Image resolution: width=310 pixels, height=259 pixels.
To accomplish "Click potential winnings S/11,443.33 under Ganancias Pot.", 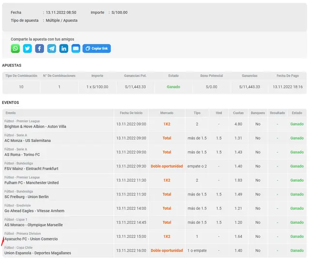I will [135, 87].
